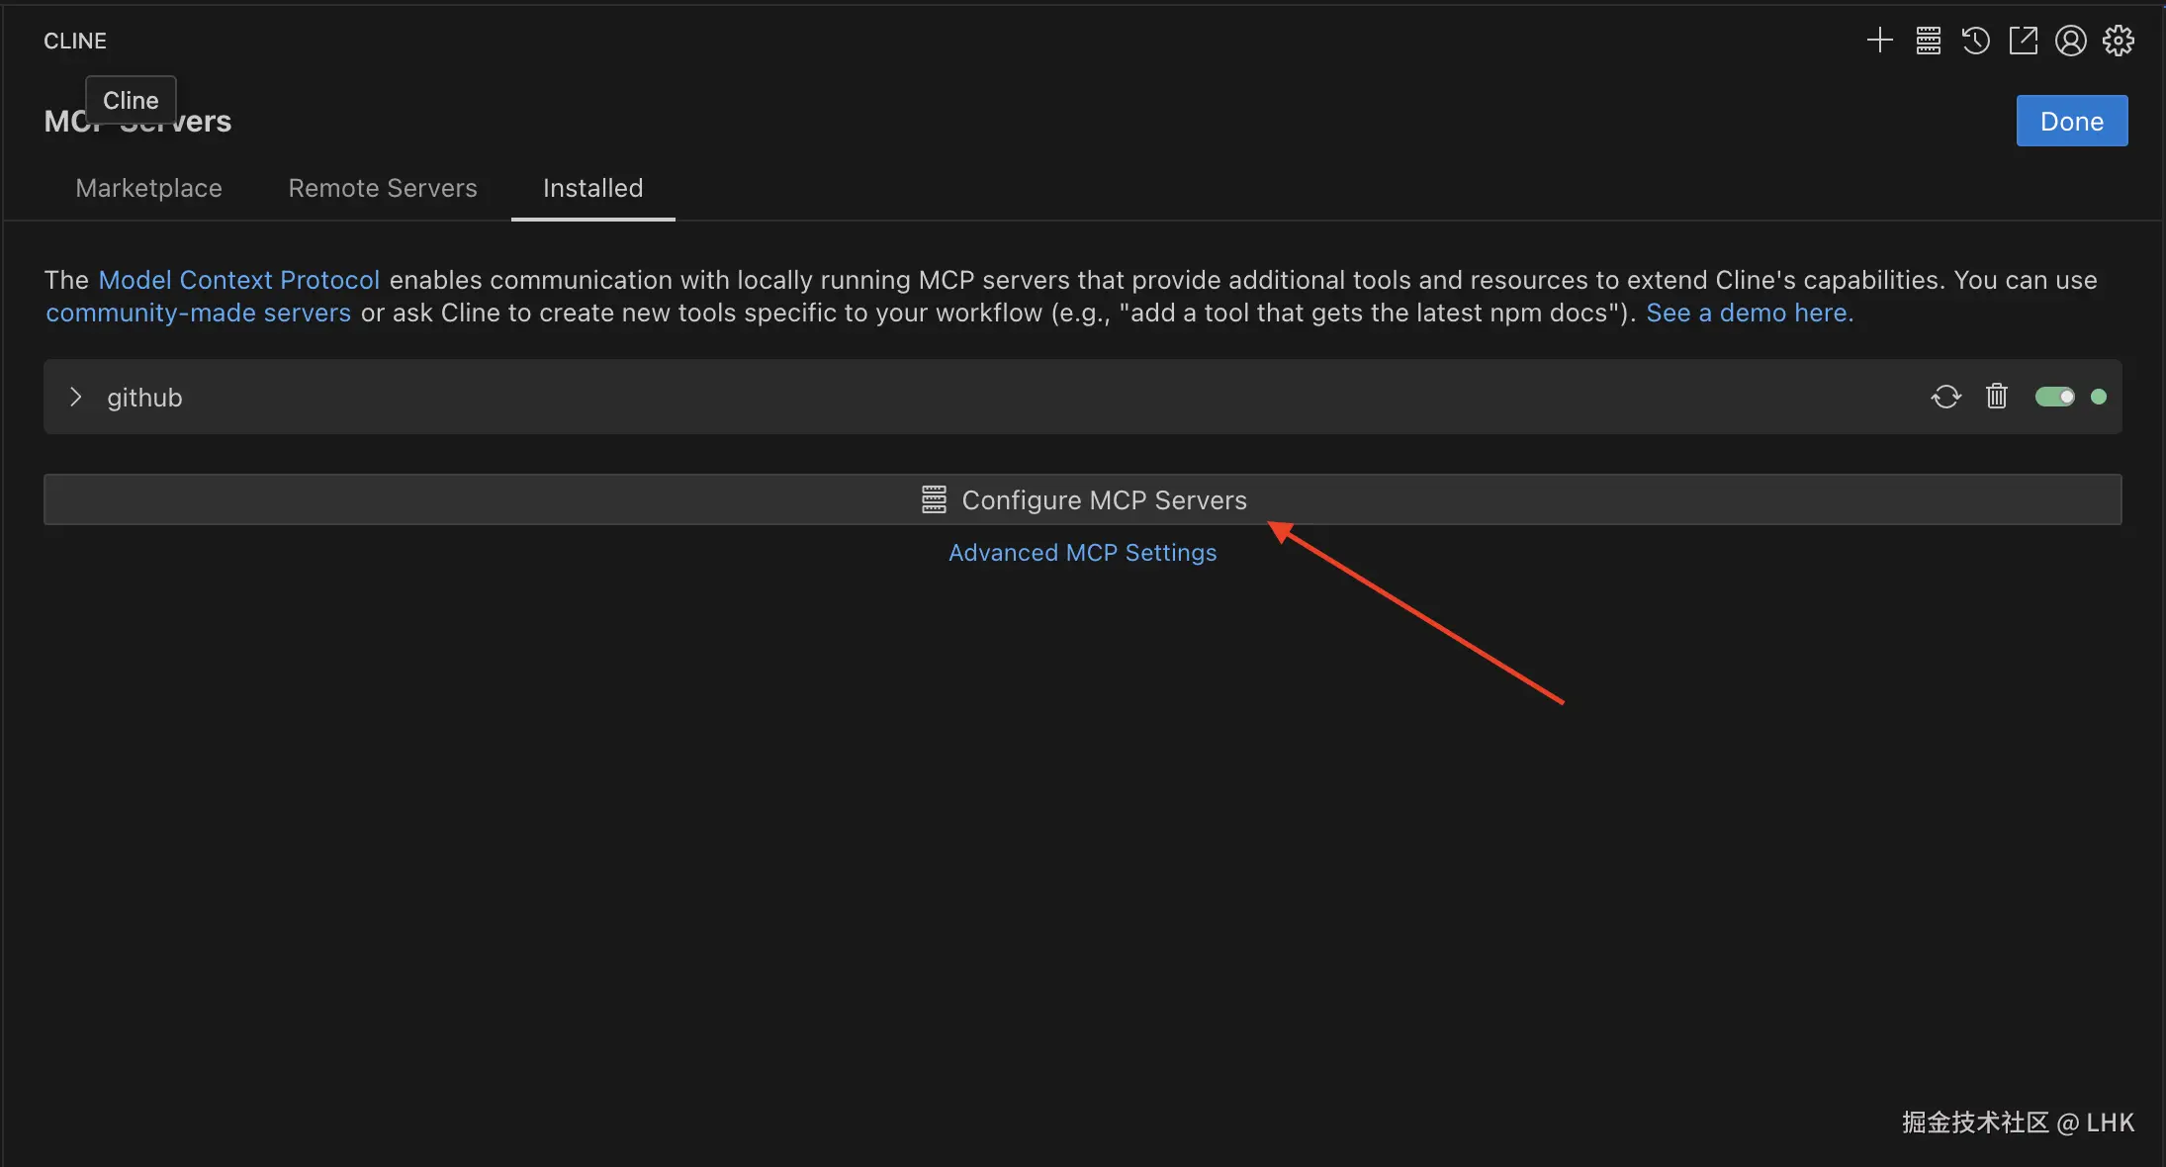Screen dimensions: 2166x1167
Task: Click the open-in-editor popout icon
Action: click(2023, 41)
